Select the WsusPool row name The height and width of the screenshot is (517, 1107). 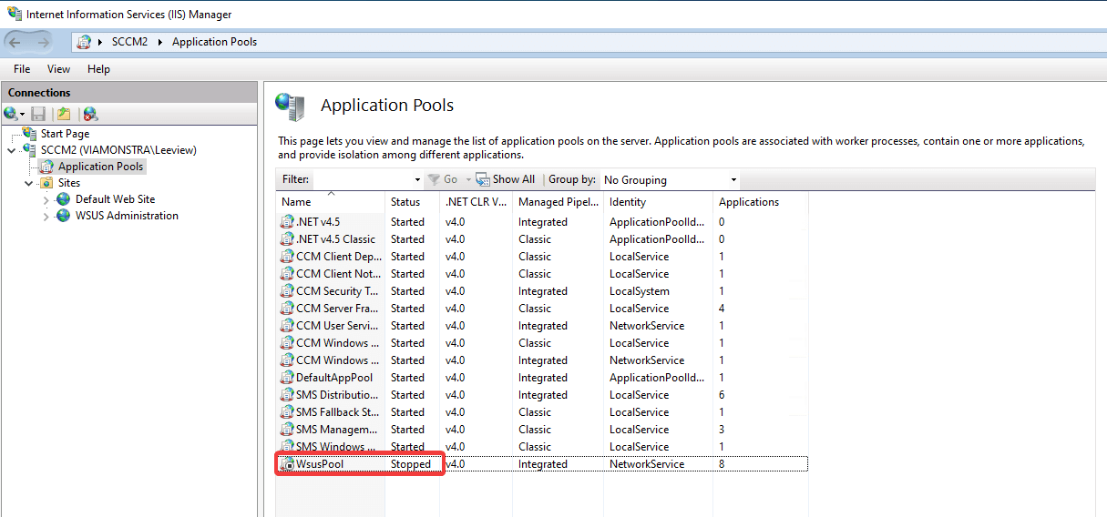(x=320, y=464)
